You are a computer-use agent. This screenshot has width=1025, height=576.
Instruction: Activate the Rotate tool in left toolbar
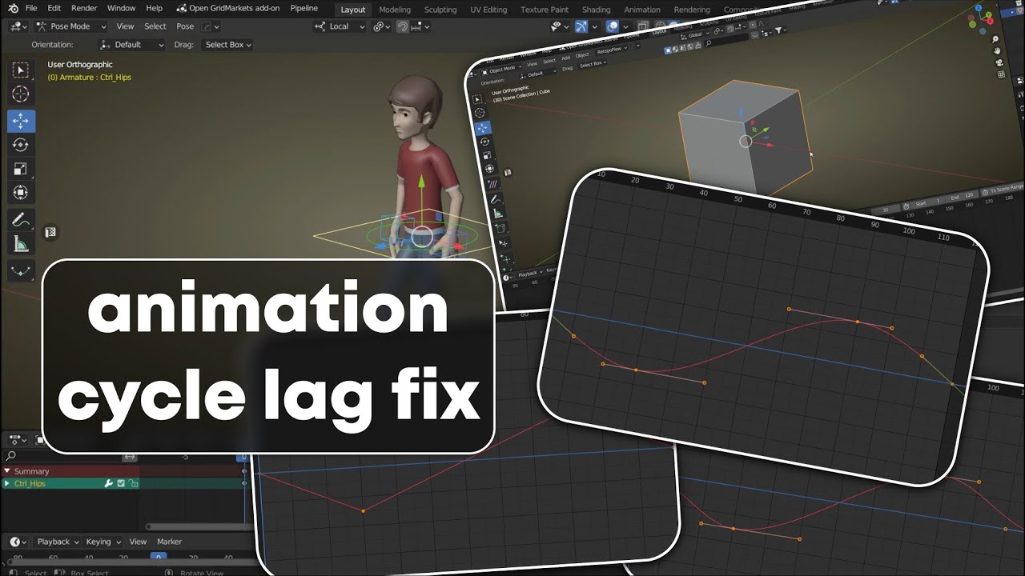click(21, 145)
